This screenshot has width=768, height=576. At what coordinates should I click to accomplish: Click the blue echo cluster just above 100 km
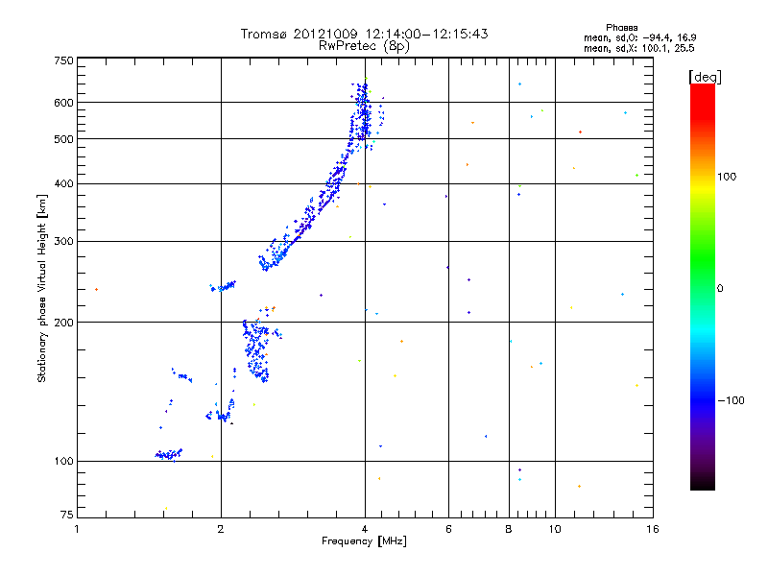click(169, 454)
